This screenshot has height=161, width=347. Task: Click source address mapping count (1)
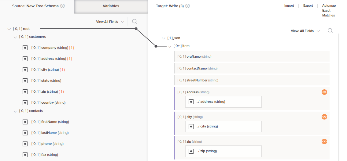click(x=69, y=59)
